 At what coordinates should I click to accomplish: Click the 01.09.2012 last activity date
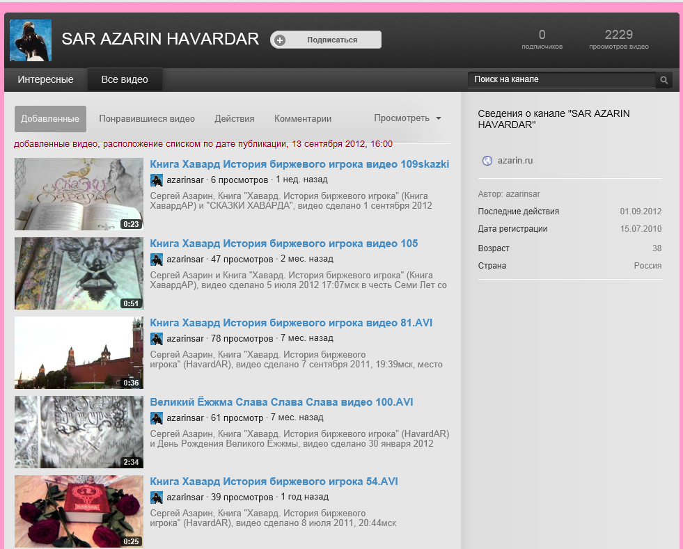pyautogui.click(x=641, y=212)
